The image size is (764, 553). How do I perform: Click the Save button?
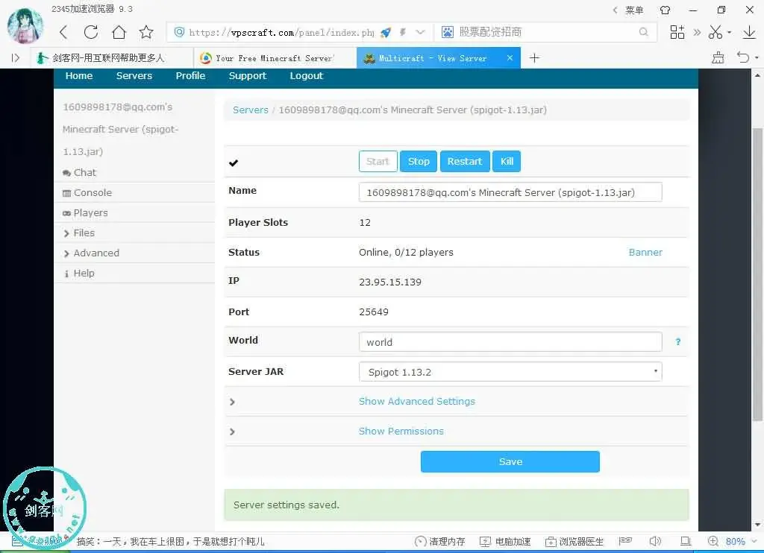click(510, 461)
